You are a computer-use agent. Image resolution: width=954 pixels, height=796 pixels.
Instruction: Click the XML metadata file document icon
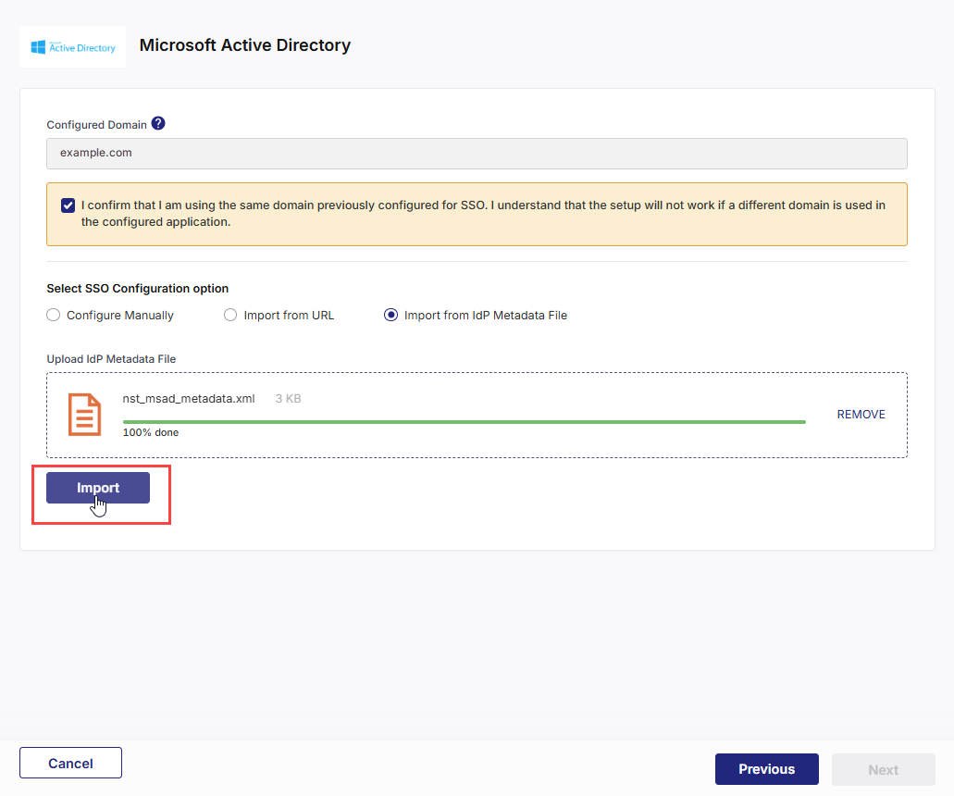coord(84,414)
